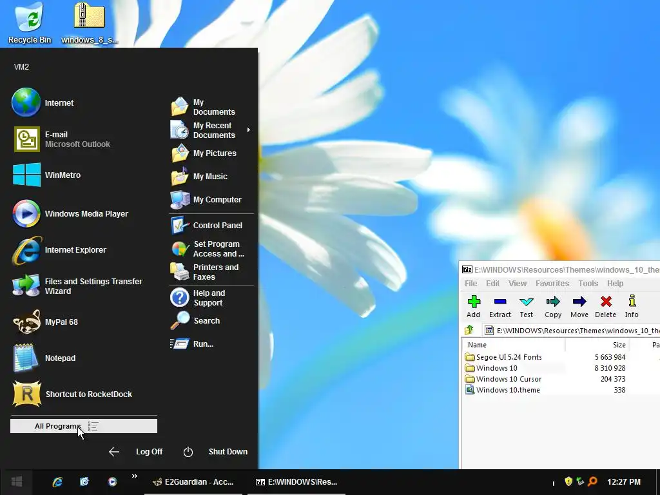660x495 pixels.
Task: Click orange magnifier tray icon
Action: tap(592, 481)
